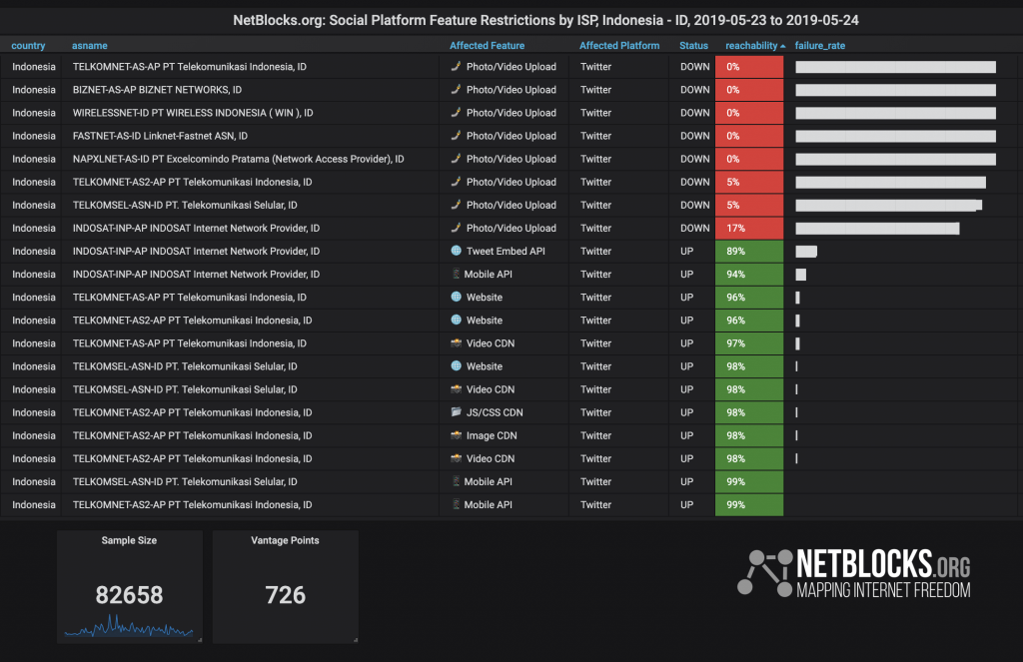This screenshot has width=1023, height=662.
Task: Click Vantage Points value 726
Action: [285, 595]
